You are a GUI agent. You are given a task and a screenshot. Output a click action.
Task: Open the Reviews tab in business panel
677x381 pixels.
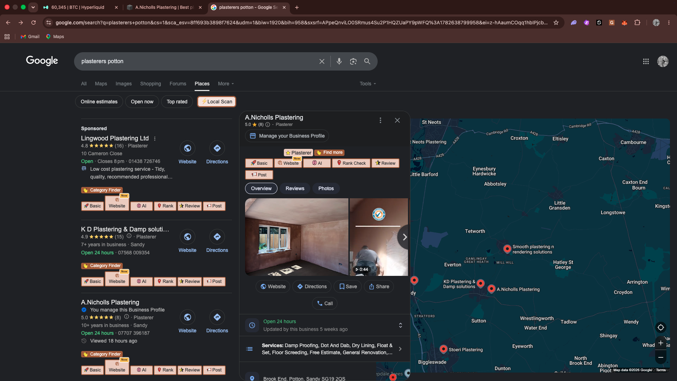(295, 188)
